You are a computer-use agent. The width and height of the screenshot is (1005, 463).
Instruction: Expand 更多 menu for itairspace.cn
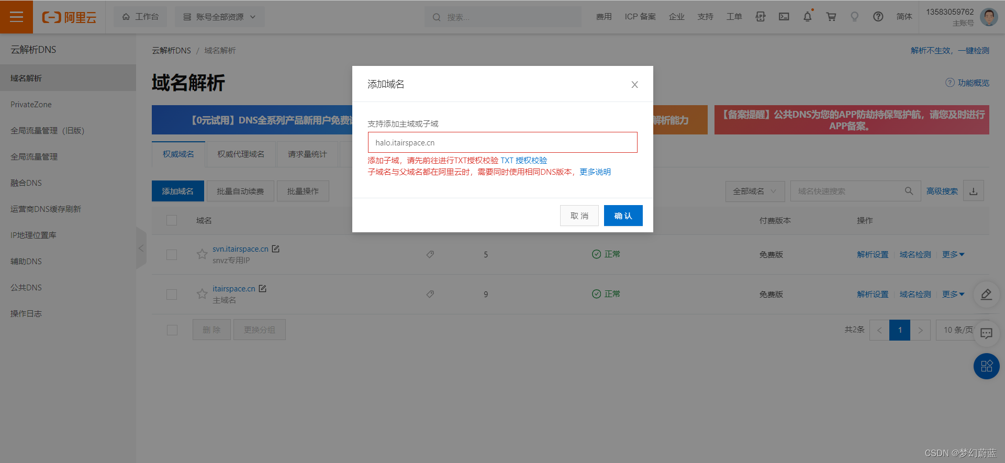click(953, 294)
